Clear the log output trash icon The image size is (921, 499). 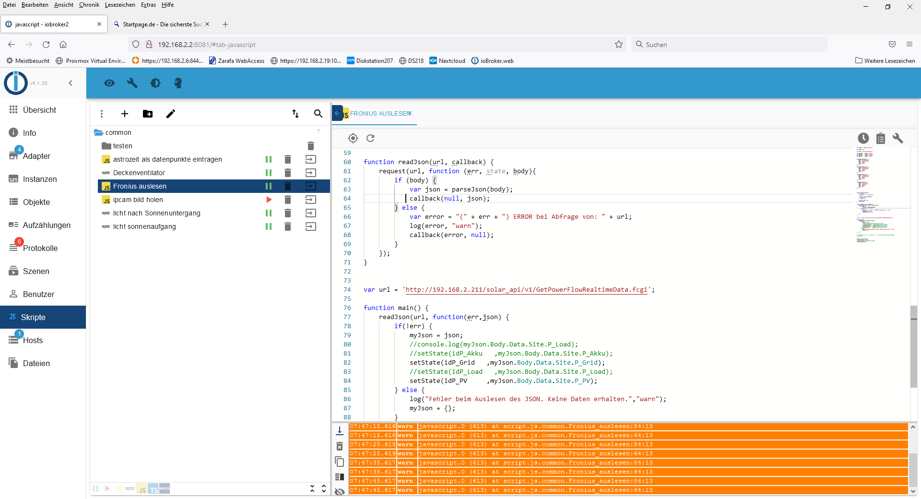coord(340,446)
